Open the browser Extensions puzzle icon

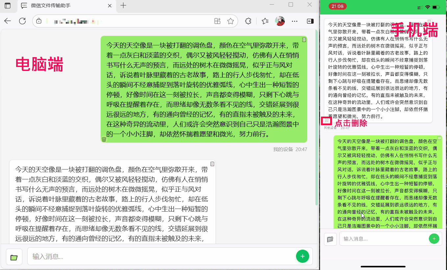click(248, 21)
